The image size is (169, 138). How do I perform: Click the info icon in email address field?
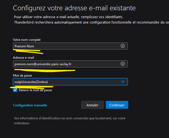click(x=123, y=64)
